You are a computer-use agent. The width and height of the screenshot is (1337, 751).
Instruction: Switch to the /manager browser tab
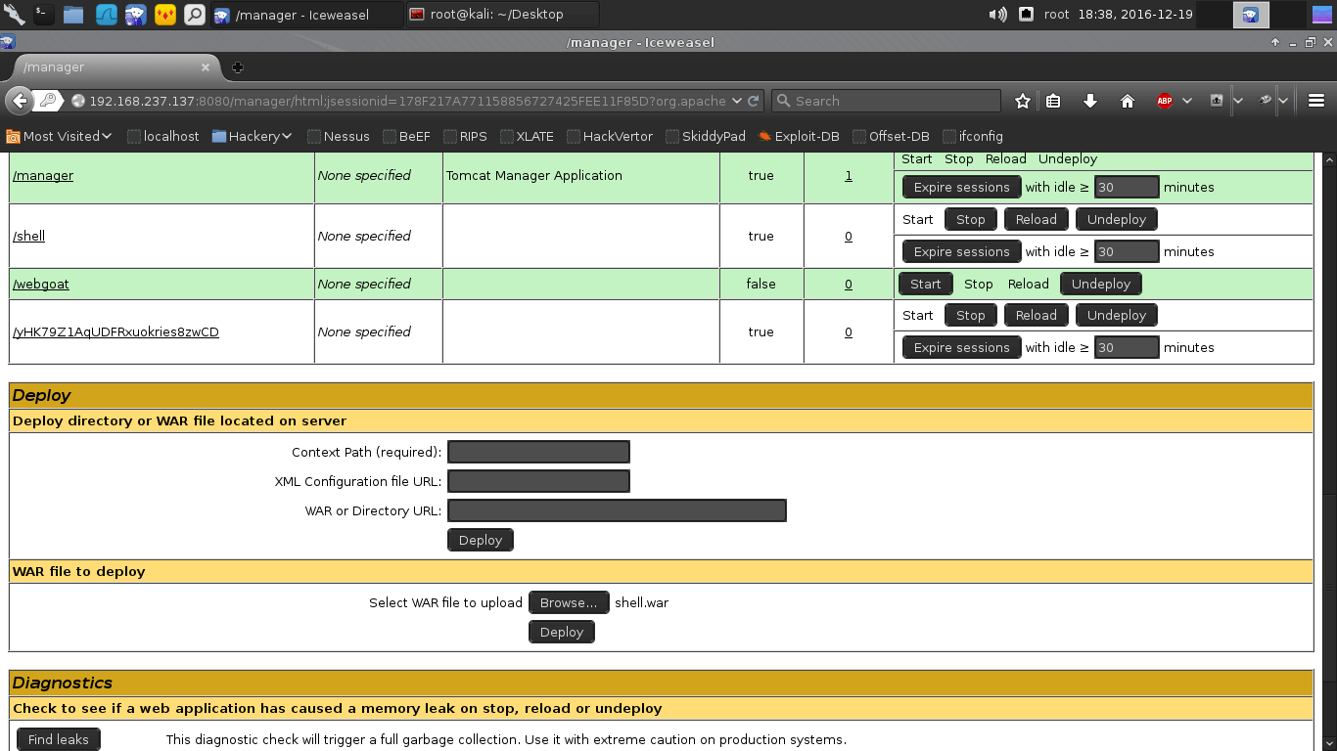pos(108,67)
